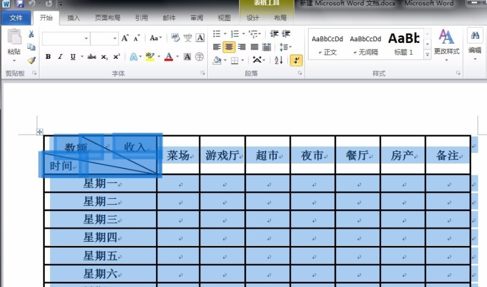Viewport: 487px width, 287px height.
Task: Click the Copy icon
Action: click(x=31, y=47)
